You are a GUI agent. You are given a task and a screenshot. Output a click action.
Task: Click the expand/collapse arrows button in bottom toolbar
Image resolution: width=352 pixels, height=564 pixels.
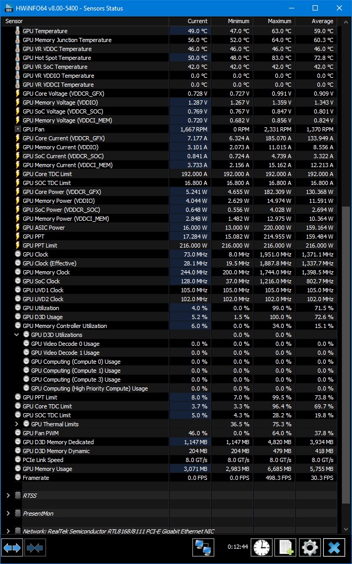[12, 548]
